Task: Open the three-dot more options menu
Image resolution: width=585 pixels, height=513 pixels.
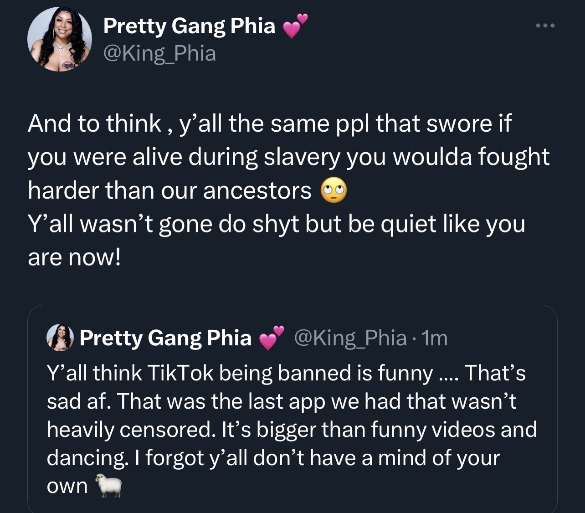Action: point(545,26)
